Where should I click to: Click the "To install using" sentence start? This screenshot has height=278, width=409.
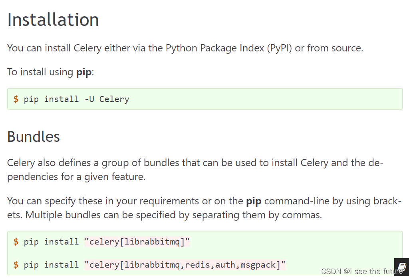coord(40,72)
